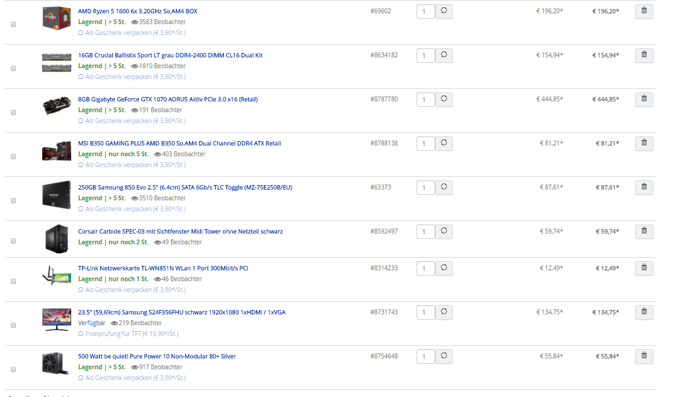Viewport: 678px width, 397px height.
Task: Update quantity for Samsung S24F356FHU monitor
Action: 444,313
